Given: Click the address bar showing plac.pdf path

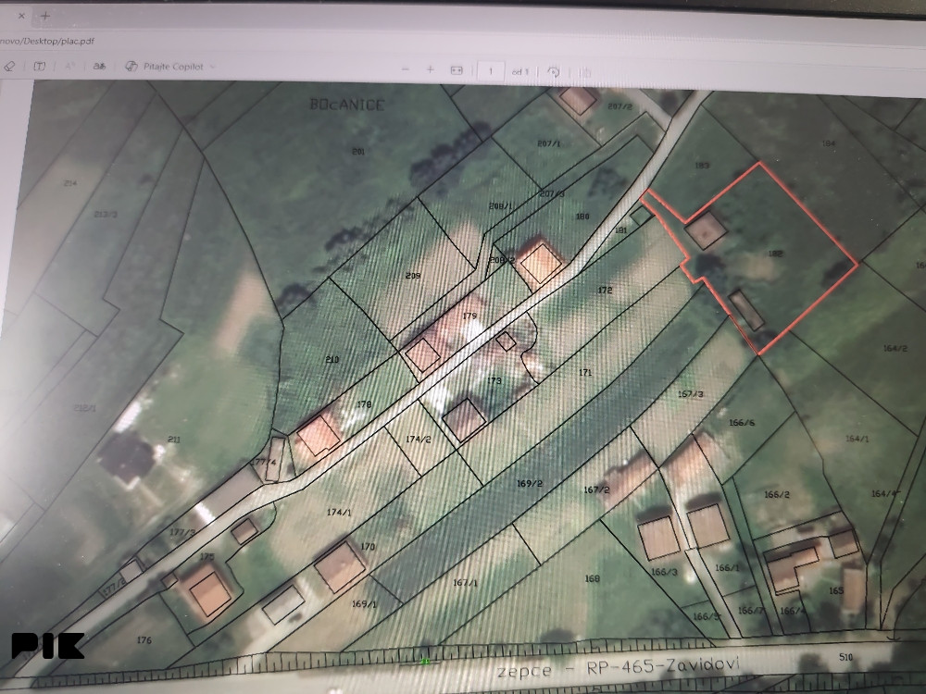Looking at the screenshot, I should pyautogui.click(x=47, y=41).
